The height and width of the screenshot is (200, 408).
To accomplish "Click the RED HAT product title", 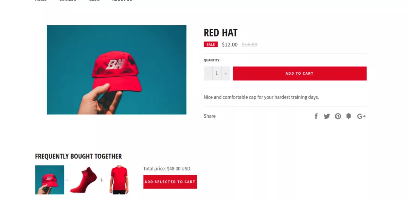I will click(x=221, y=33).
